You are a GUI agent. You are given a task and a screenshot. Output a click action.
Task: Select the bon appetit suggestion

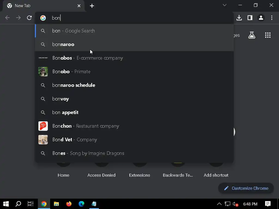[x=134, y=112]
